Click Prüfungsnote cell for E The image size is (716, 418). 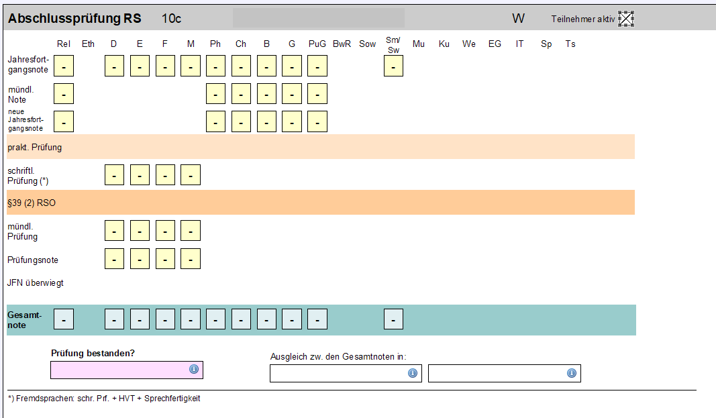coord(140,258)
